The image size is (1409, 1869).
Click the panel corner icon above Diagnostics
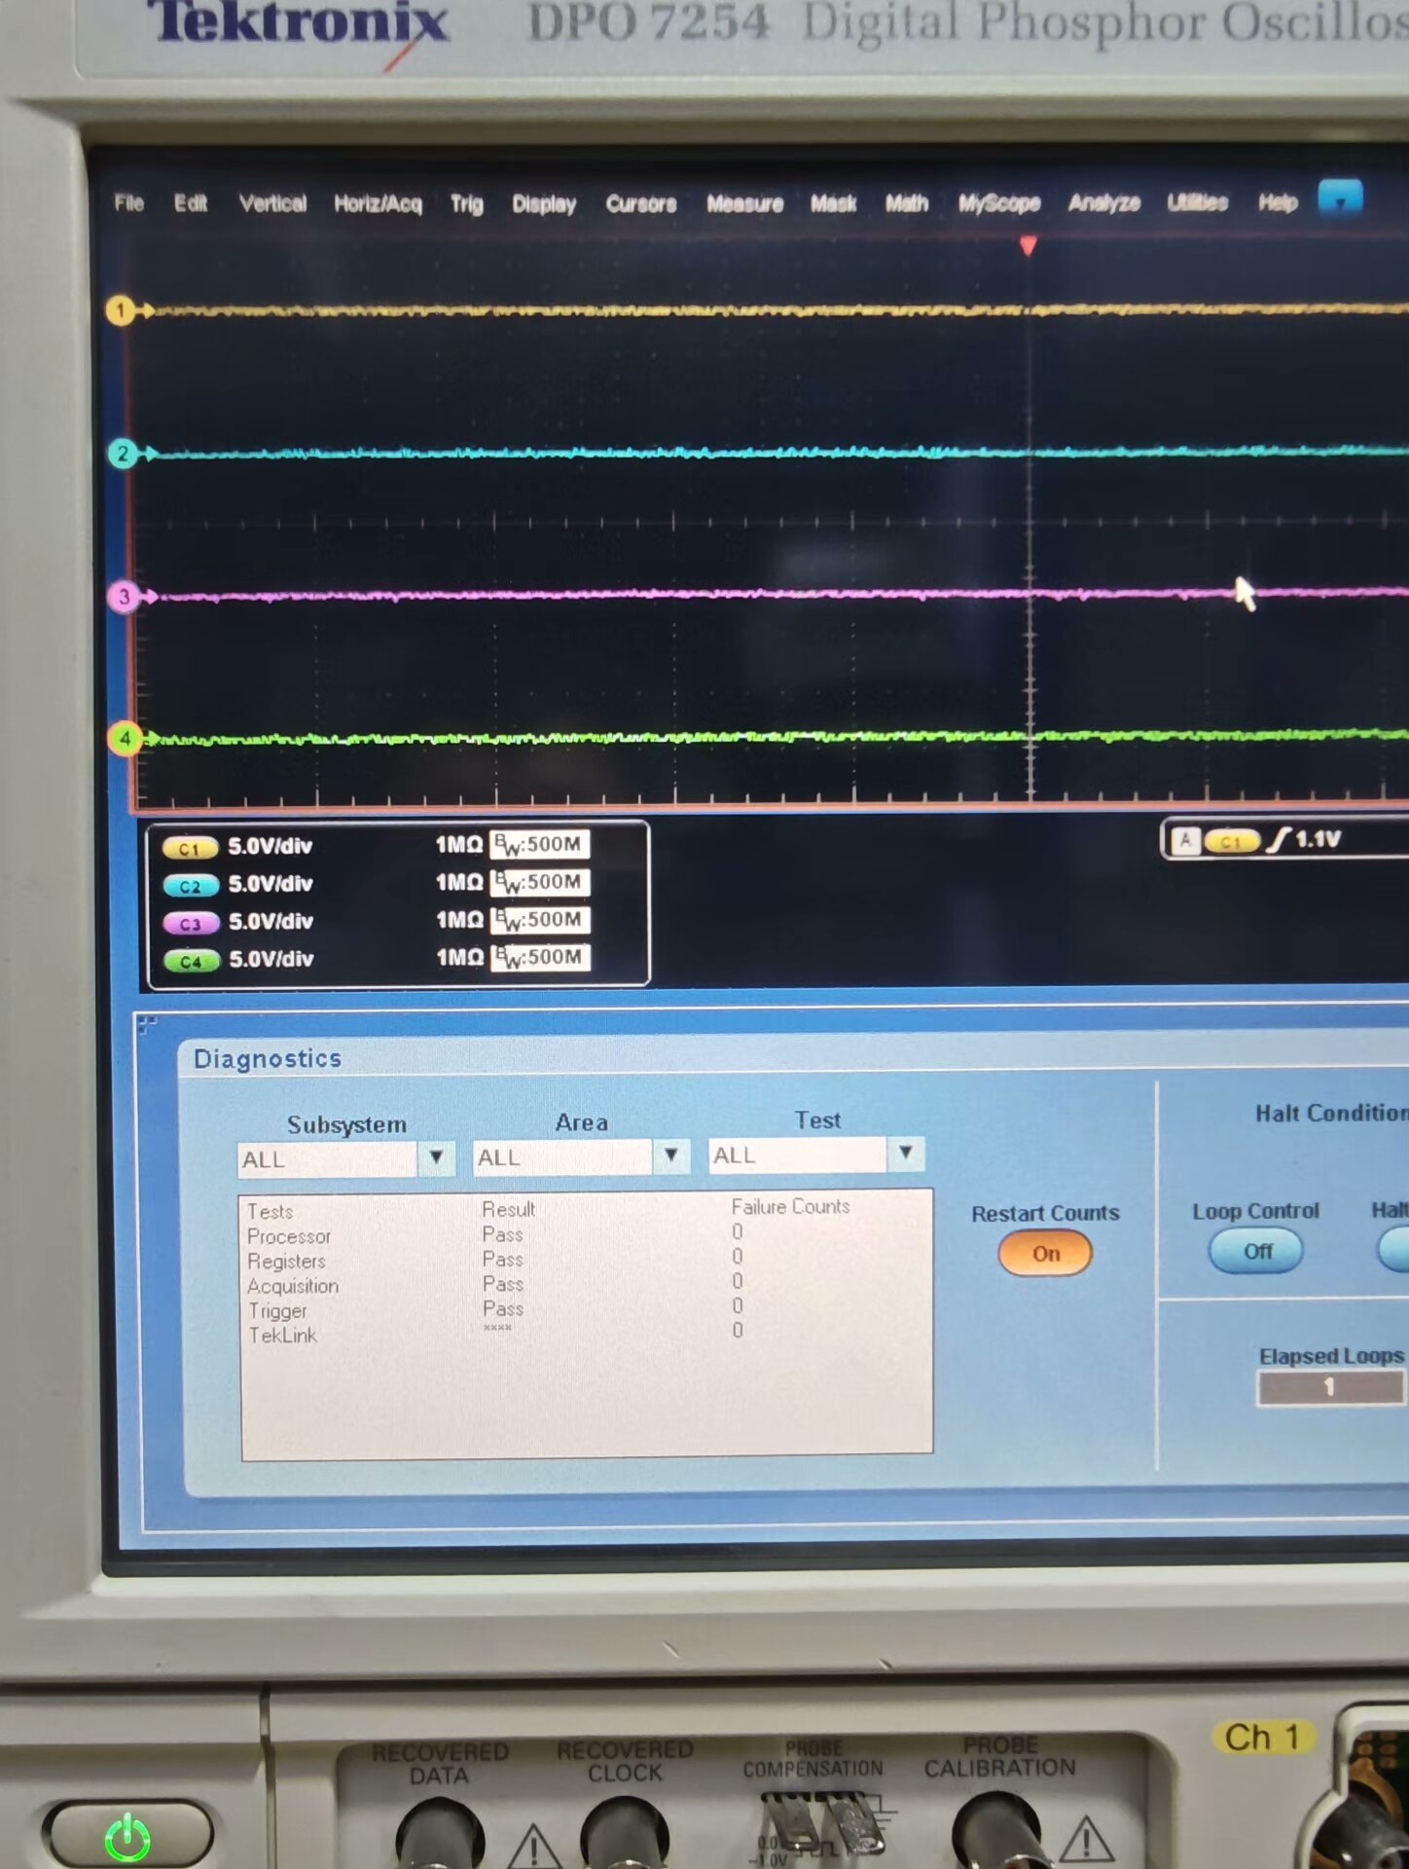coord(147,1024)
